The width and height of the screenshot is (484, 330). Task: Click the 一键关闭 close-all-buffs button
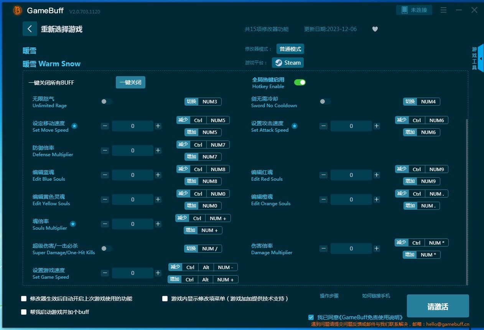[130, 82]
